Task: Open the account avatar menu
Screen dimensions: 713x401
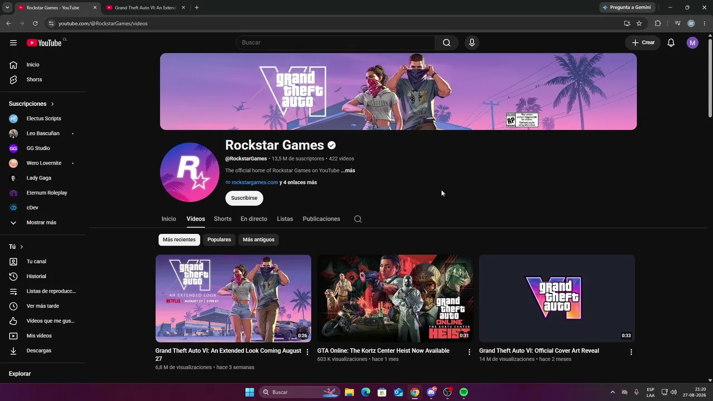Action: pyautogui.click(x=692, y=43)
